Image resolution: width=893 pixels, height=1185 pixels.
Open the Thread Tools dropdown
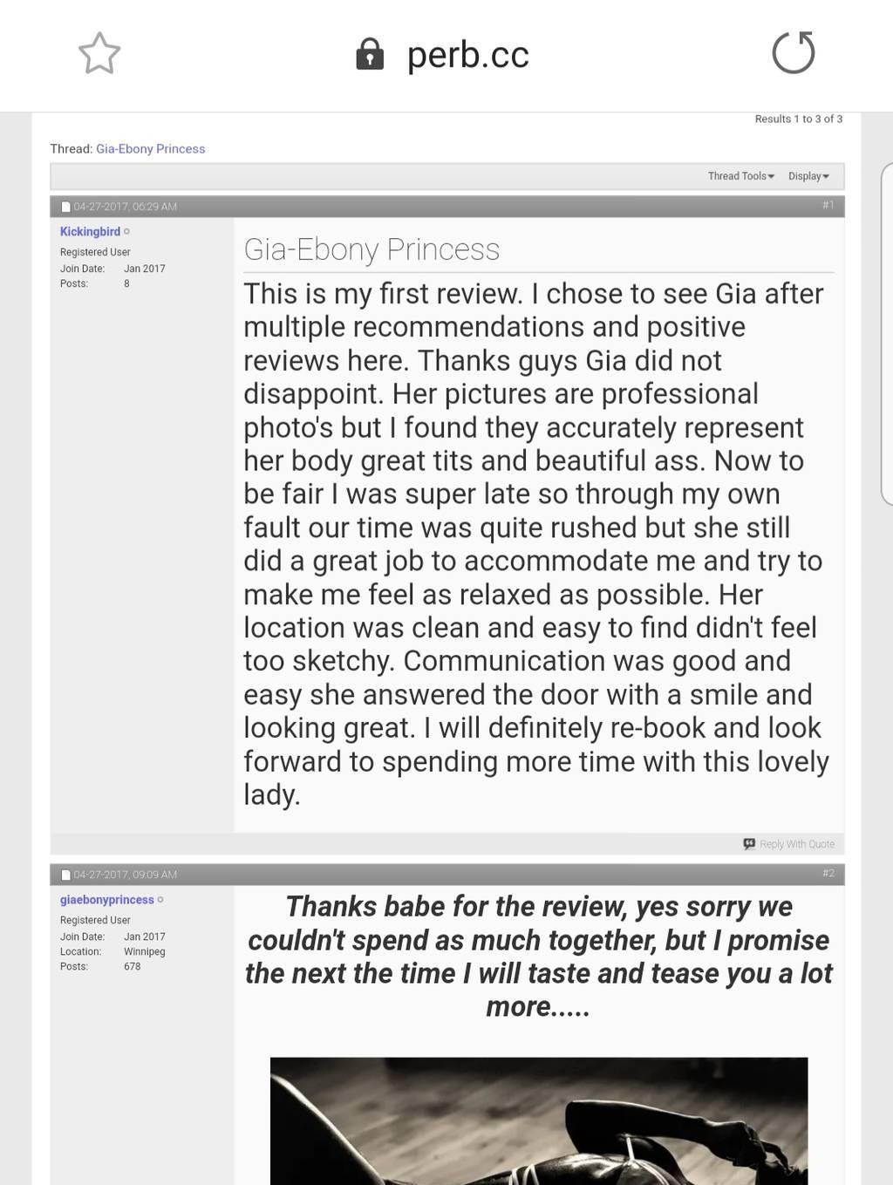[x=741, y=176]
